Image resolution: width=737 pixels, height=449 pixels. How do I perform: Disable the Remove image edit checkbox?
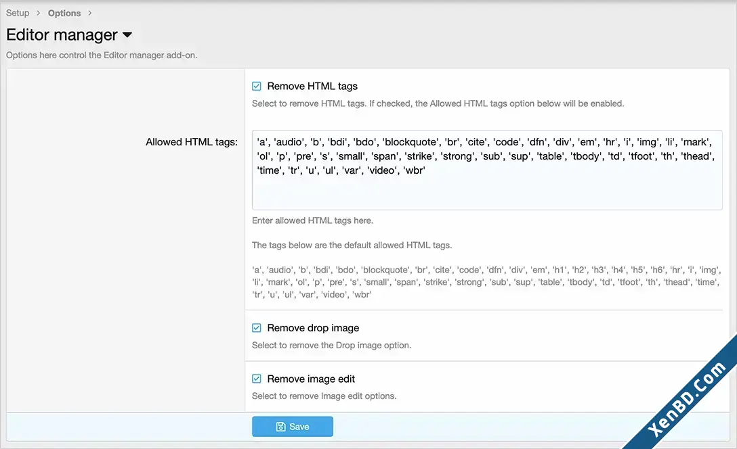(256, 379)
